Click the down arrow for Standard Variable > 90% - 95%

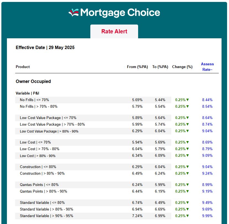tap(188, 216)
